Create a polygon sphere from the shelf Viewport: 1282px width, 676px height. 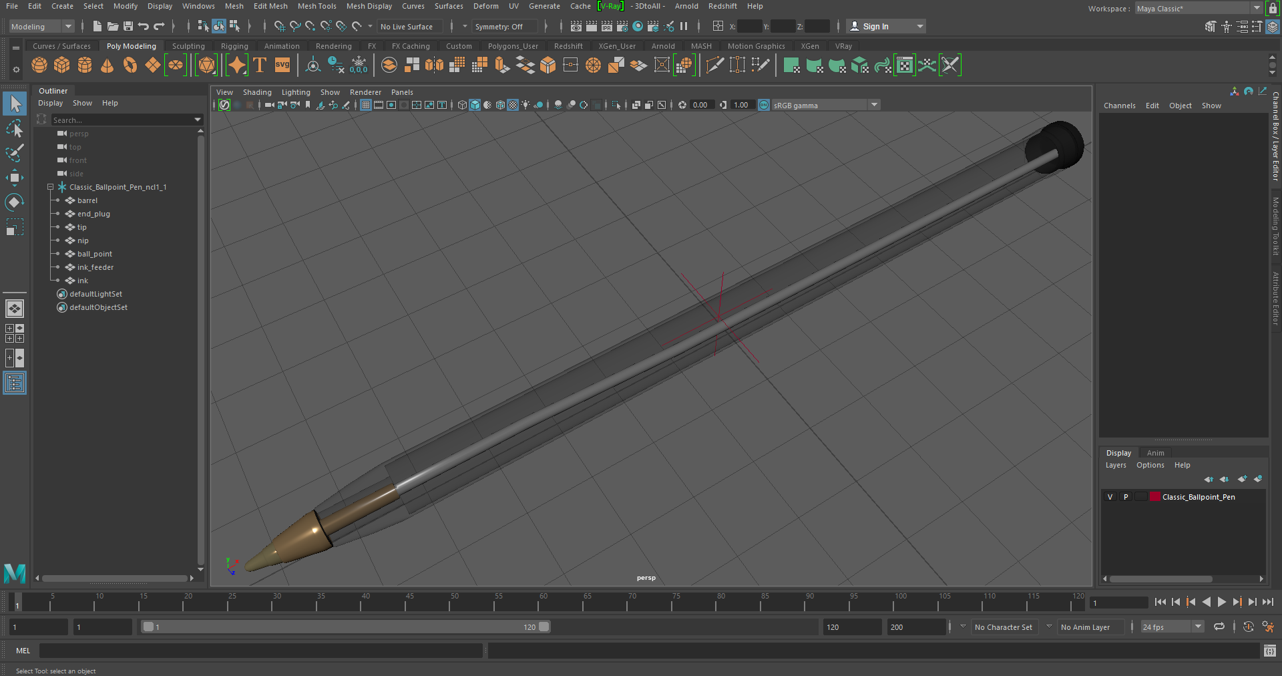tap(39, 65)
